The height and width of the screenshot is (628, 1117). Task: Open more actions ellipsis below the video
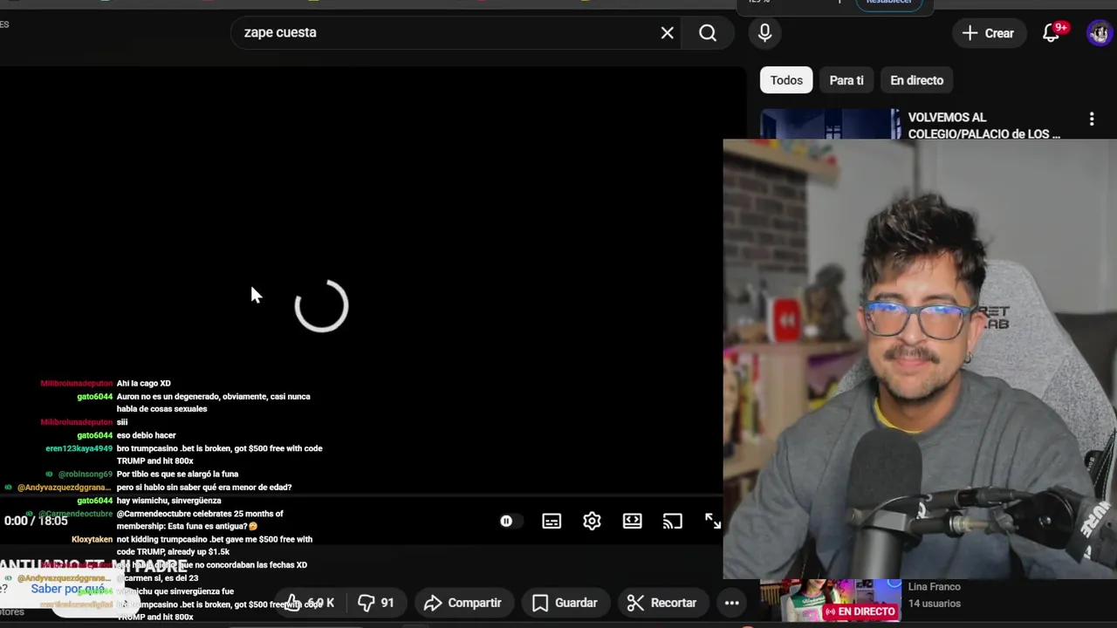tap(732, 603)
